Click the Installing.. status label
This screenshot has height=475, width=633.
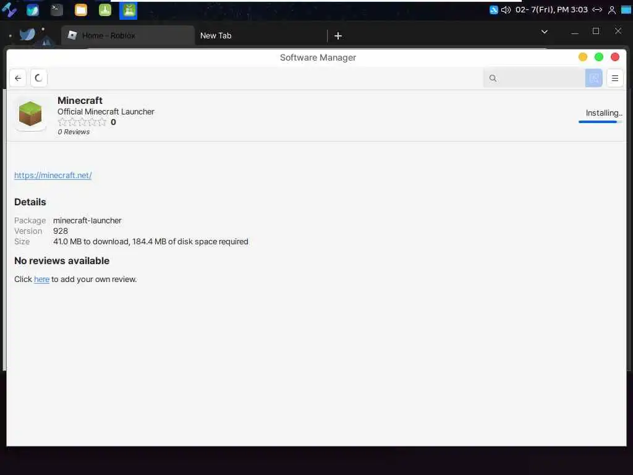[603, 113]
